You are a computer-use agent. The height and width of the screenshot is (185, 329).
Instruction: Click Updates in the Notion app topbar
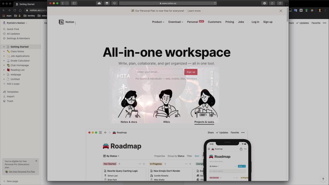(302, 23)
